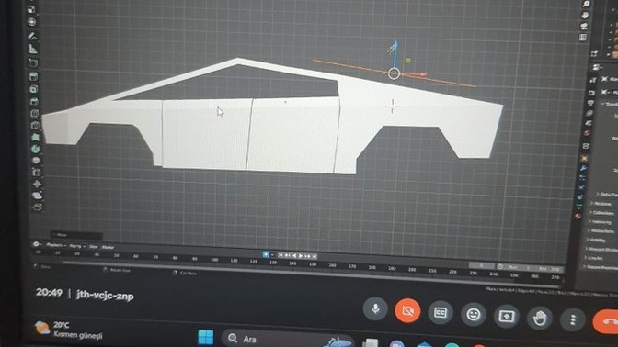Select the Bevel tool
Screen dimensions: 618x347
point(34,102)
